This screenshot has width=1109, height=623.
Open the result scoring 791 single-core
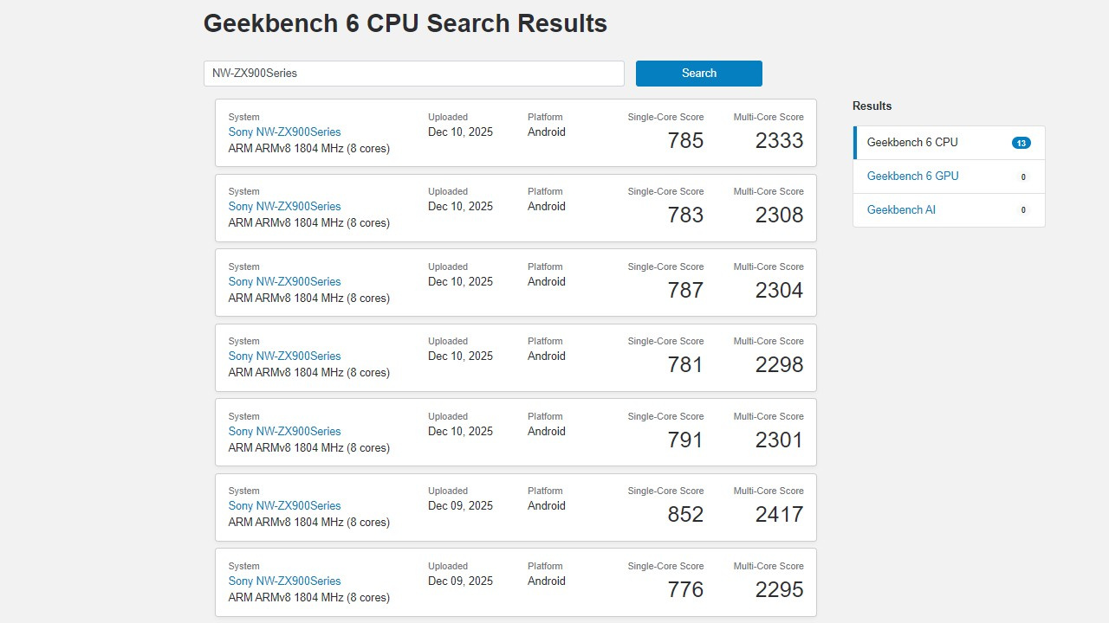pyautogui.click(x=284, y=431)
